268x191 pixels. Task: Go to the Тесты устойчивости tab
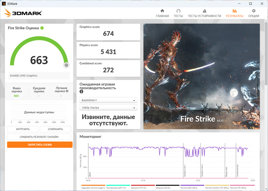point(204,13)
